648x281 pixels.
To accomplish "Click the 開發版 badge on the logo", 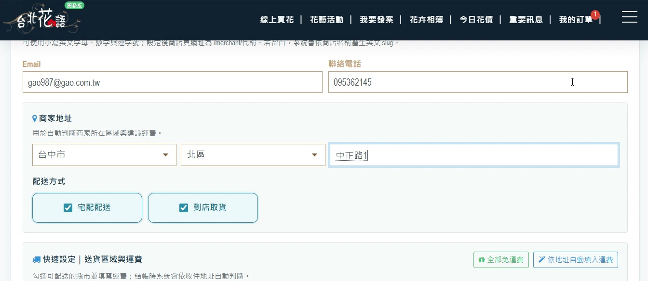I will (x=75, y=5).
